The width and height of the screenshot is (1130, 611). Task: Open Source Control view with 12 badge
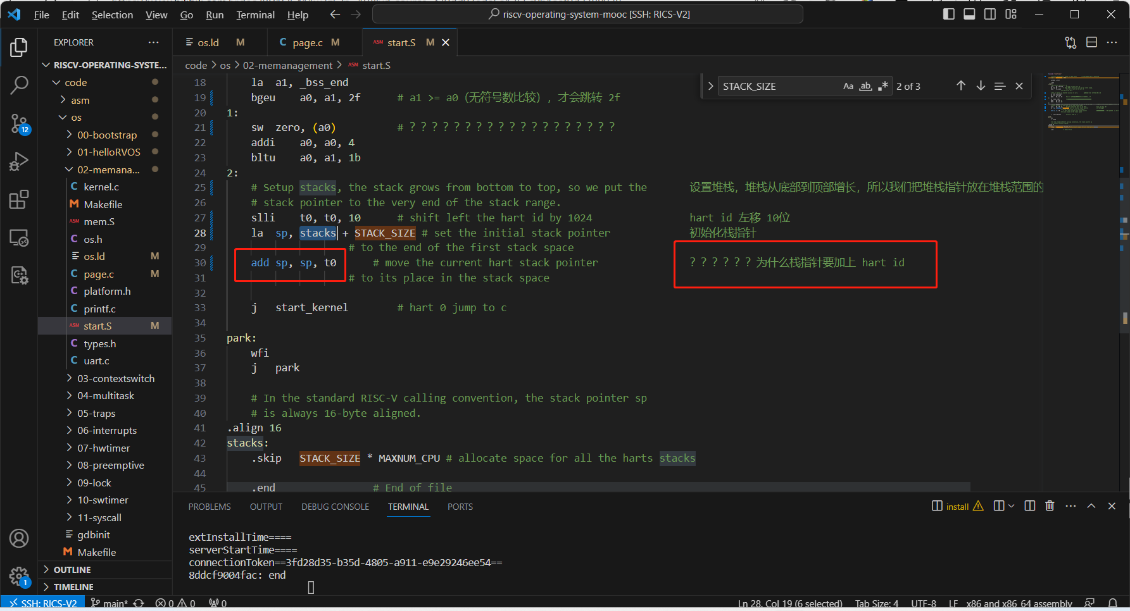(x=19, y=124)
